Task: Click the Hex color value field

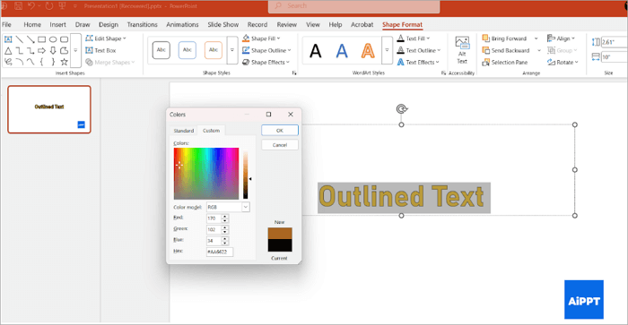Action: (x=220, y=252)
